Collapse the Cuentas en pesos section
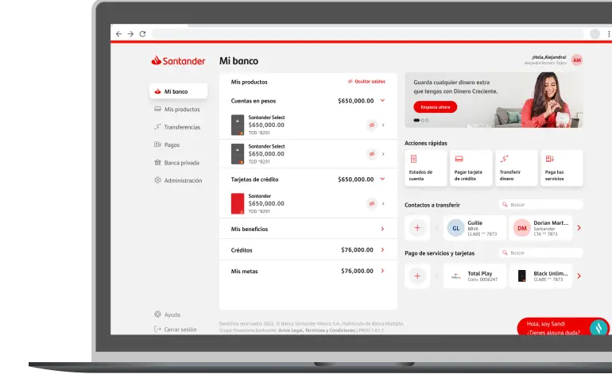 click(382, 101)
